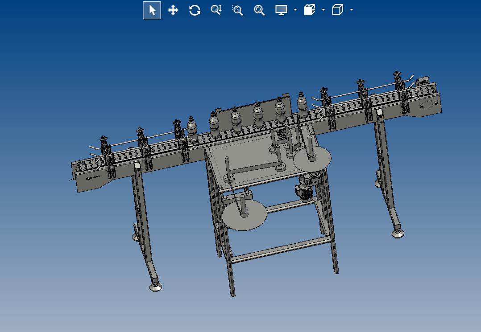Choose the Pan move tool

pos(173,10)
